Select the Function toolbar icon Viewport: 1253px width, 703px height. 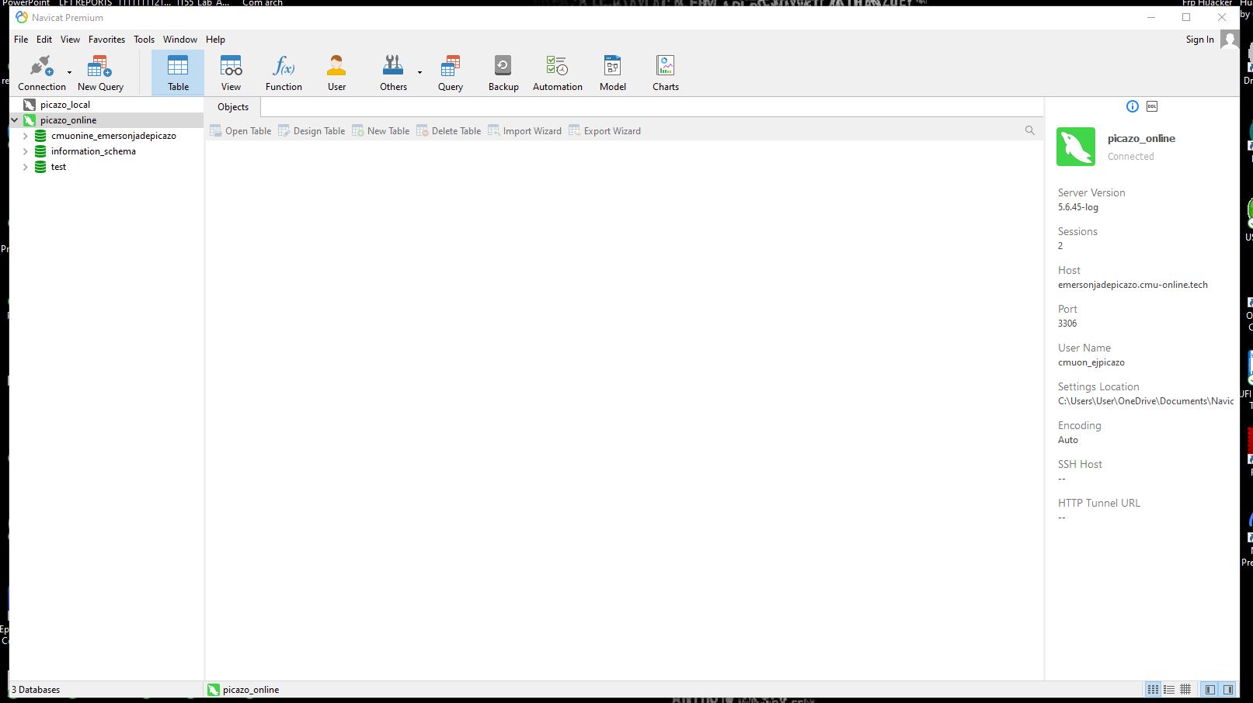point(284,73)
